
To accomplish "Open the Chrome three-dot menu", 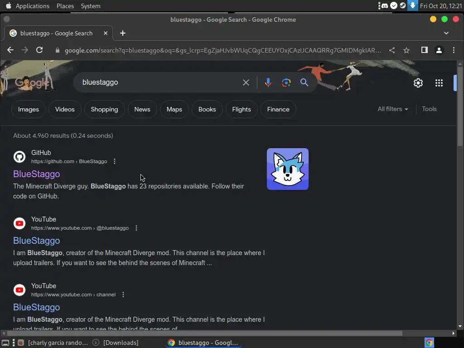I will (x=454, y=50).
